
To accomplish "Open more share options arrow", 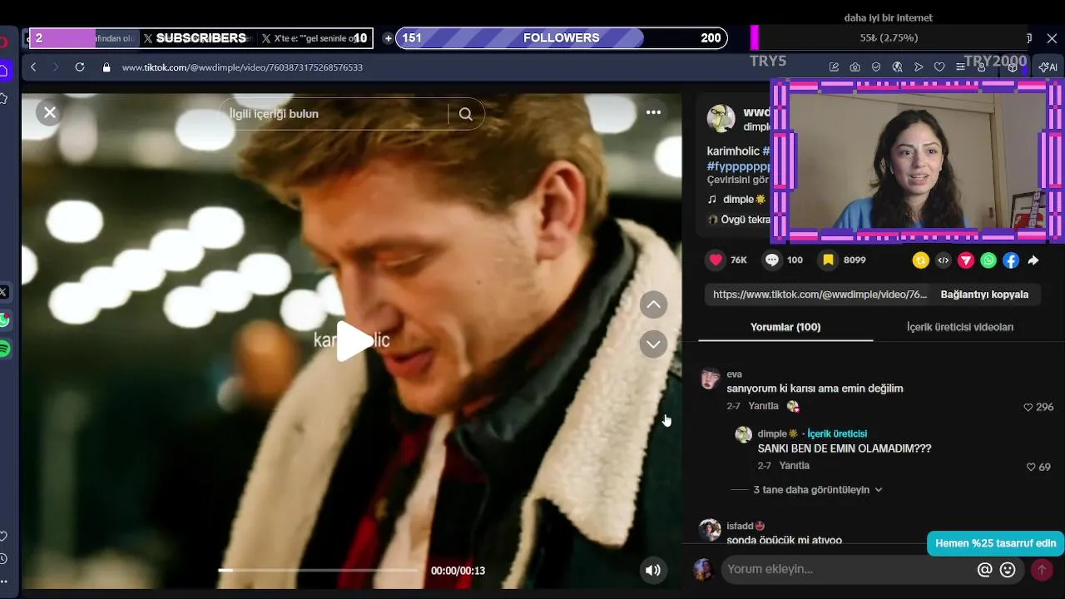I will (1033, 260).
